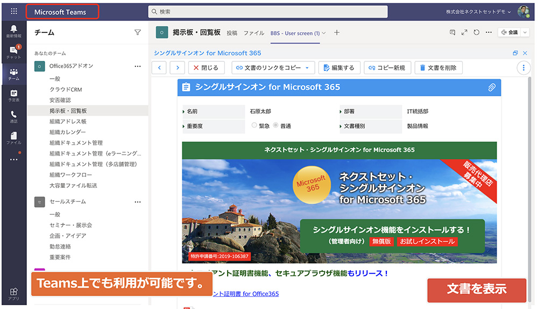Image resolution: width=538 pixels, height=309 pixels.
Task: Expand the BBS - User screen tab dropdown
Action: (x=323, y=33)
